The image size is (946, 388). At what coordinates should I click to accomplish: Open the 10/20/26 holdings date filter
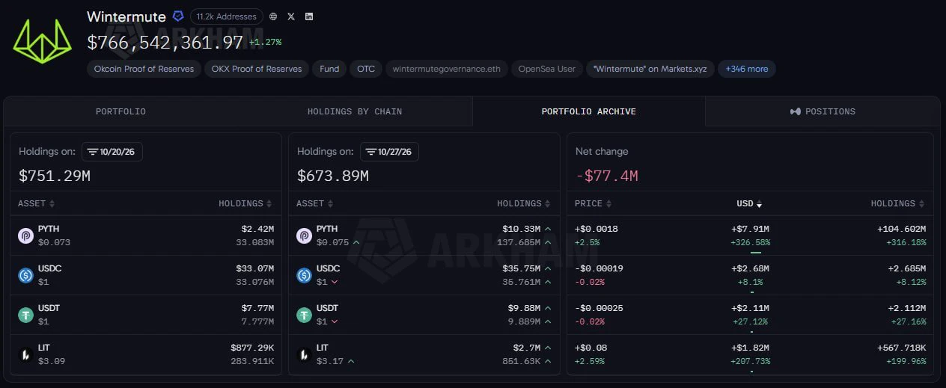click(x=112, y=152)
